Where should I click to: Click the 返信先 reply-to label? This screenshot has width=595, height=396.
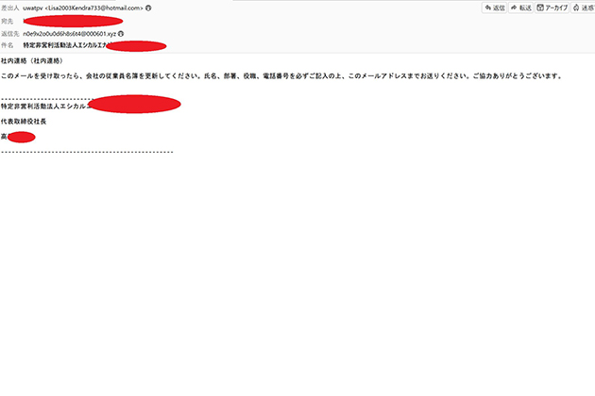click(x=9, y=34)
